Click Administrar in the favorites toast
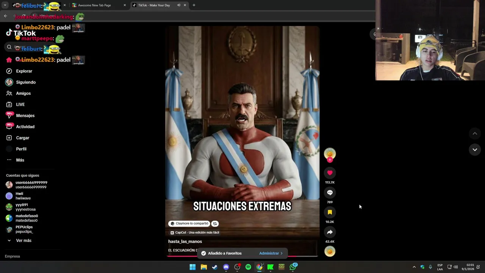Image resolution: width=485 pixels, height=273 pixels. click(x=271, y=253)
